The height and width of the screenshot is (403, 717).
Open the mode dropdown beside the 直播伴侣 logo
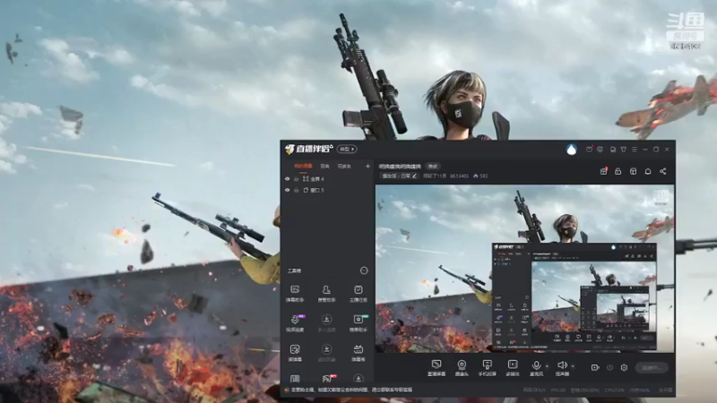tap(347, 149)
